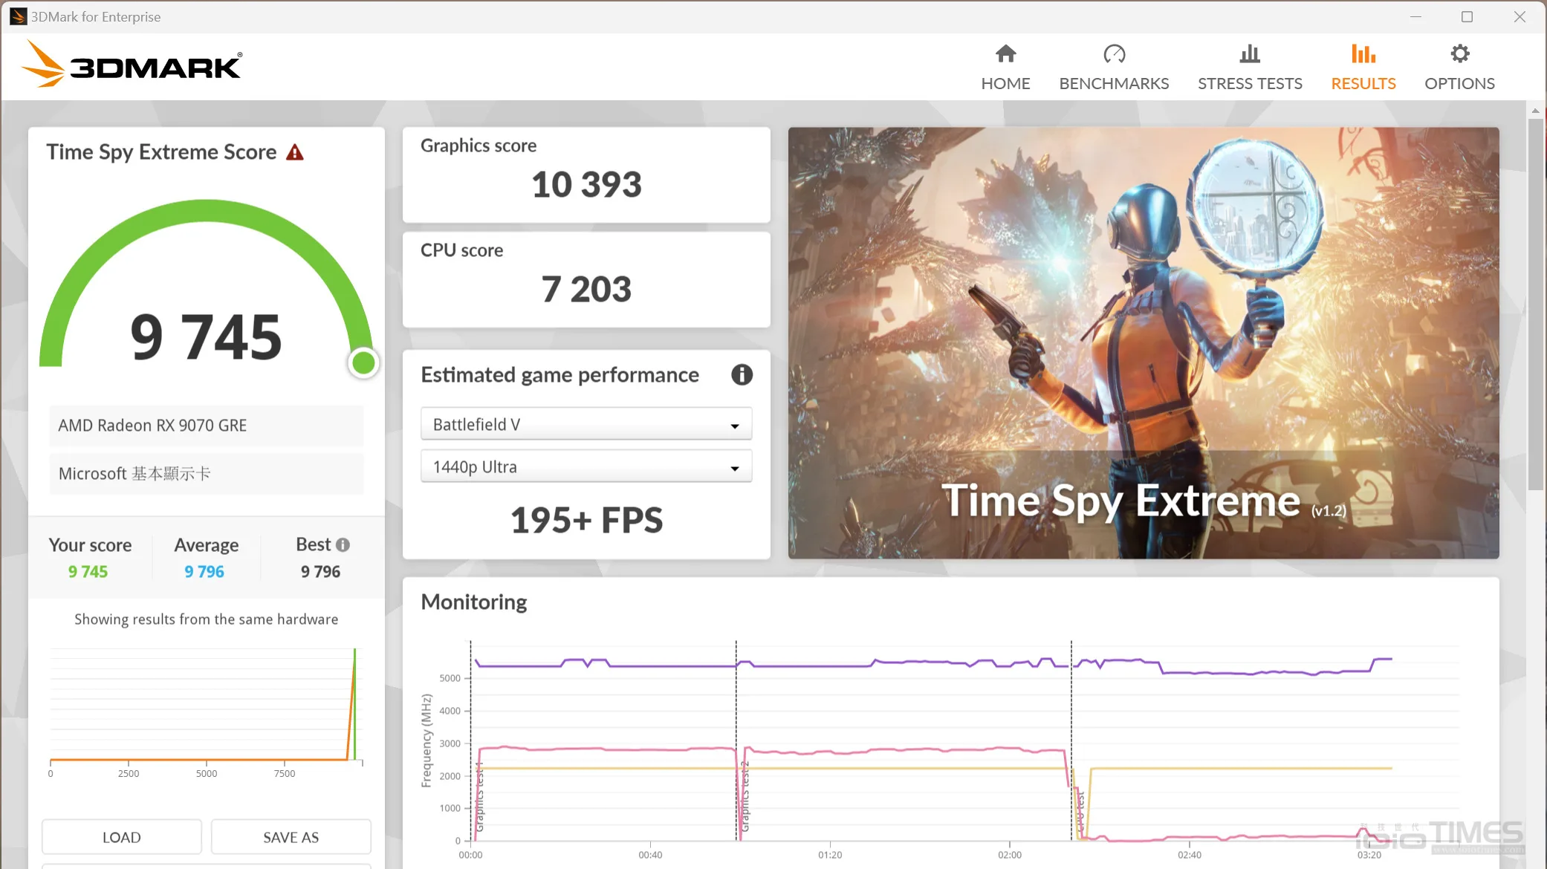Open the Battlefield V game dropdown
This screenshot has width=1547, height=869.
tap(586, 424)
